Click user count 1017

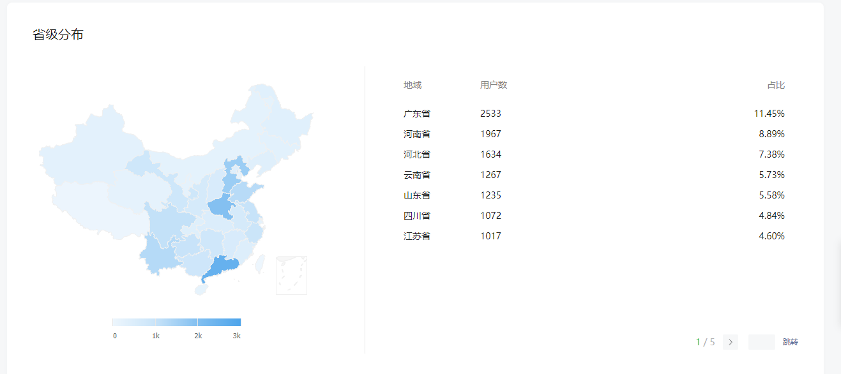[491, 236]
